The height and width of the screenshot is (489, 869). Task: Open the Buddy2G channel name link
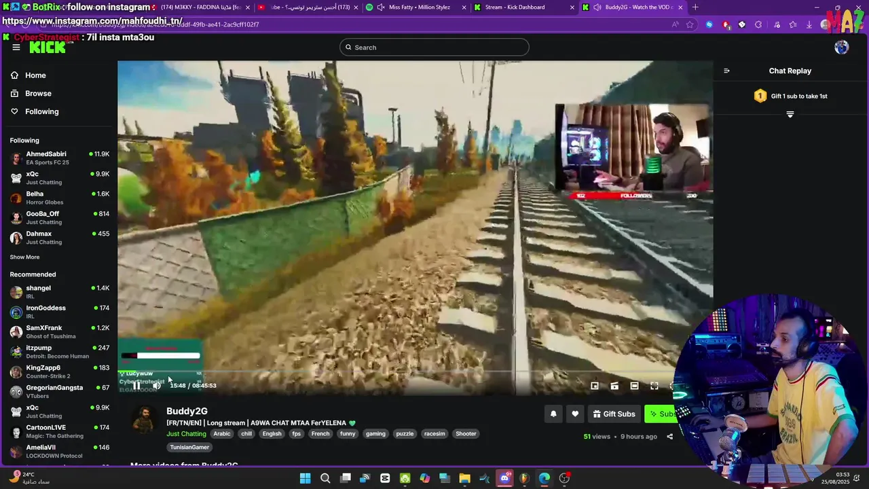click(187, 411)
